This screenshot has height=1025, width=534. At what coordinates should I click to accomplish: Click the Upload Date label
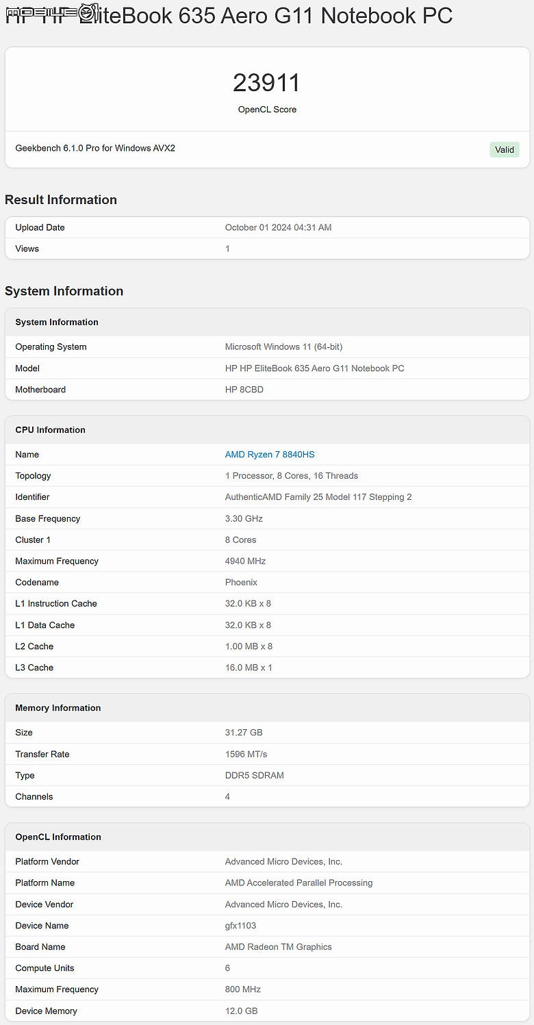coord(40,227)
